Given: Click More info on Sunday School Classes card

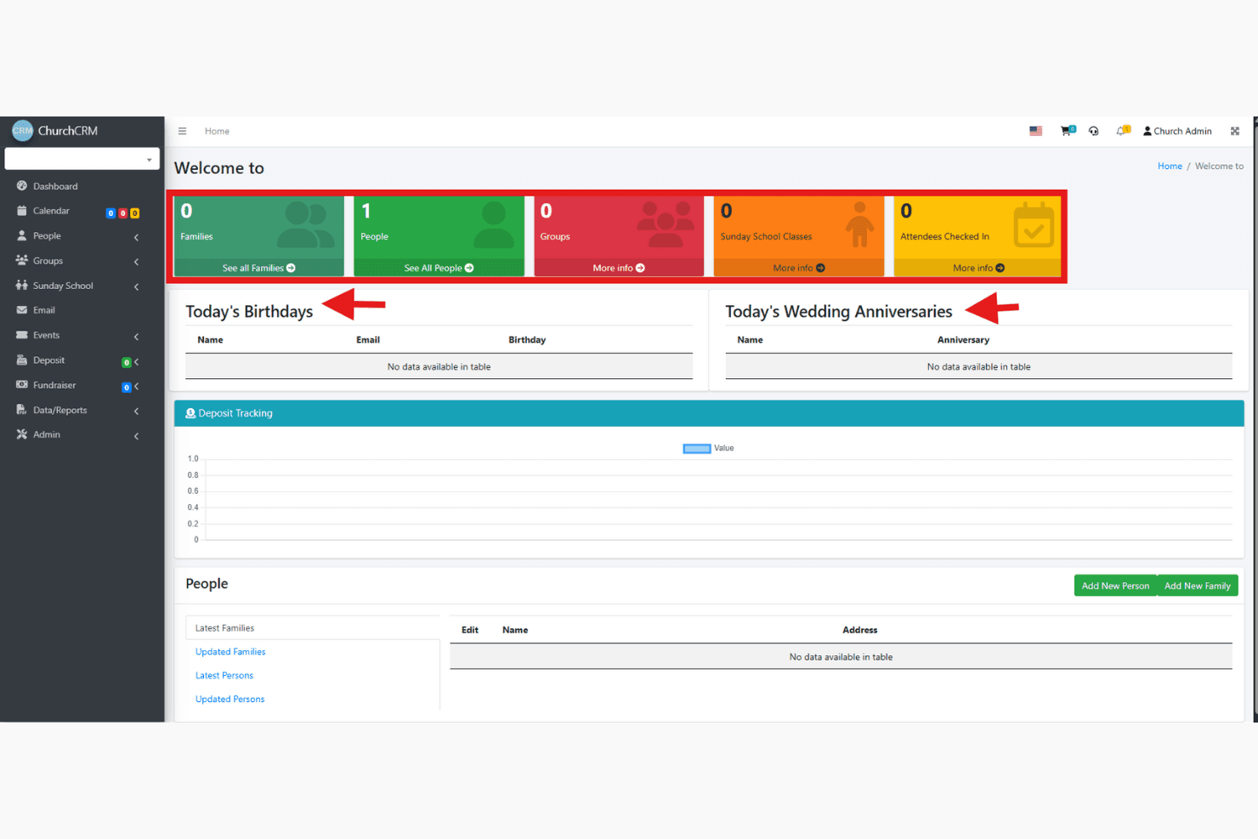Looking at the screenshot, I should [799, 268].
